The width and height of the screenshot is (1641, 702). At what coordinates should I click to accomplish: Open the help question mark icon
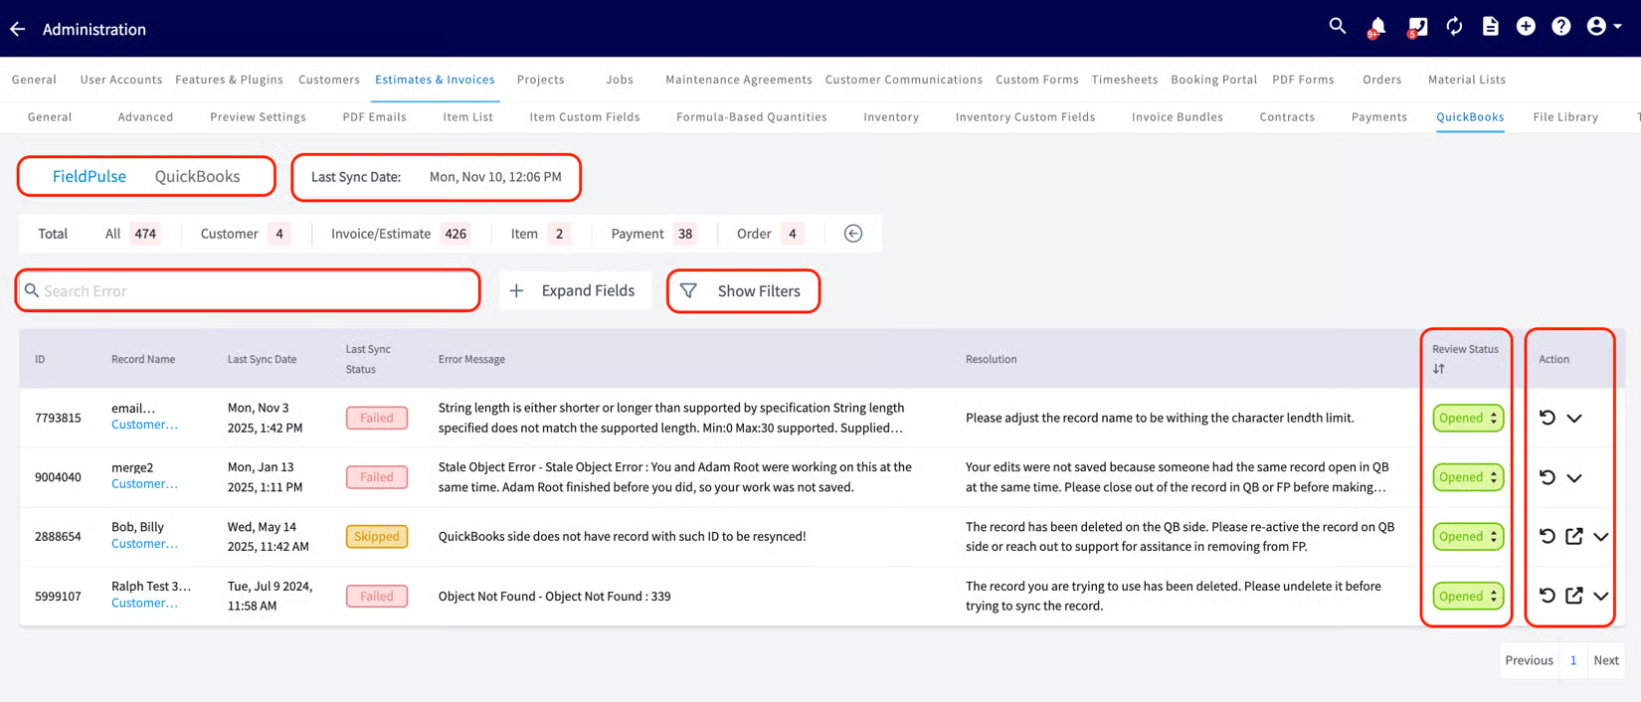[x=1561, y=27]
